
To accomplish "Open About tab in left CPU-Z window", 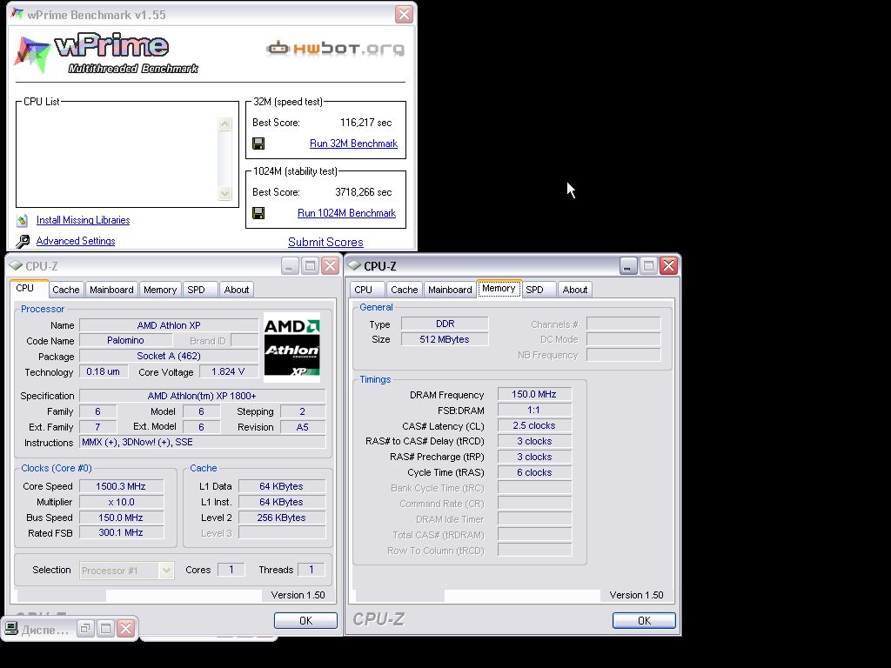I will 237,290.
